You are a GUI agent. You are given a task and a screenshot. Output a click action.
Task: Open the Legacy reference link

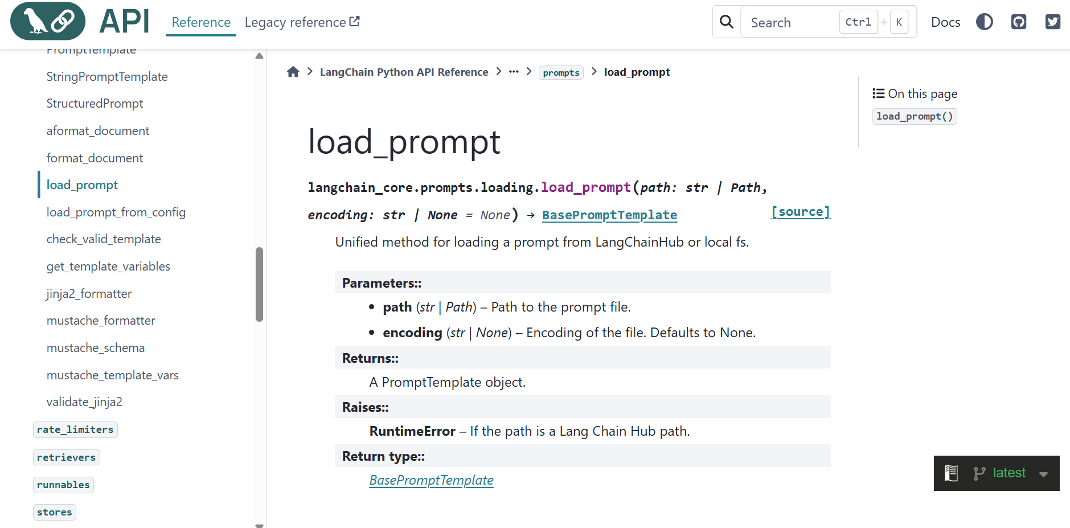[302, 22]
